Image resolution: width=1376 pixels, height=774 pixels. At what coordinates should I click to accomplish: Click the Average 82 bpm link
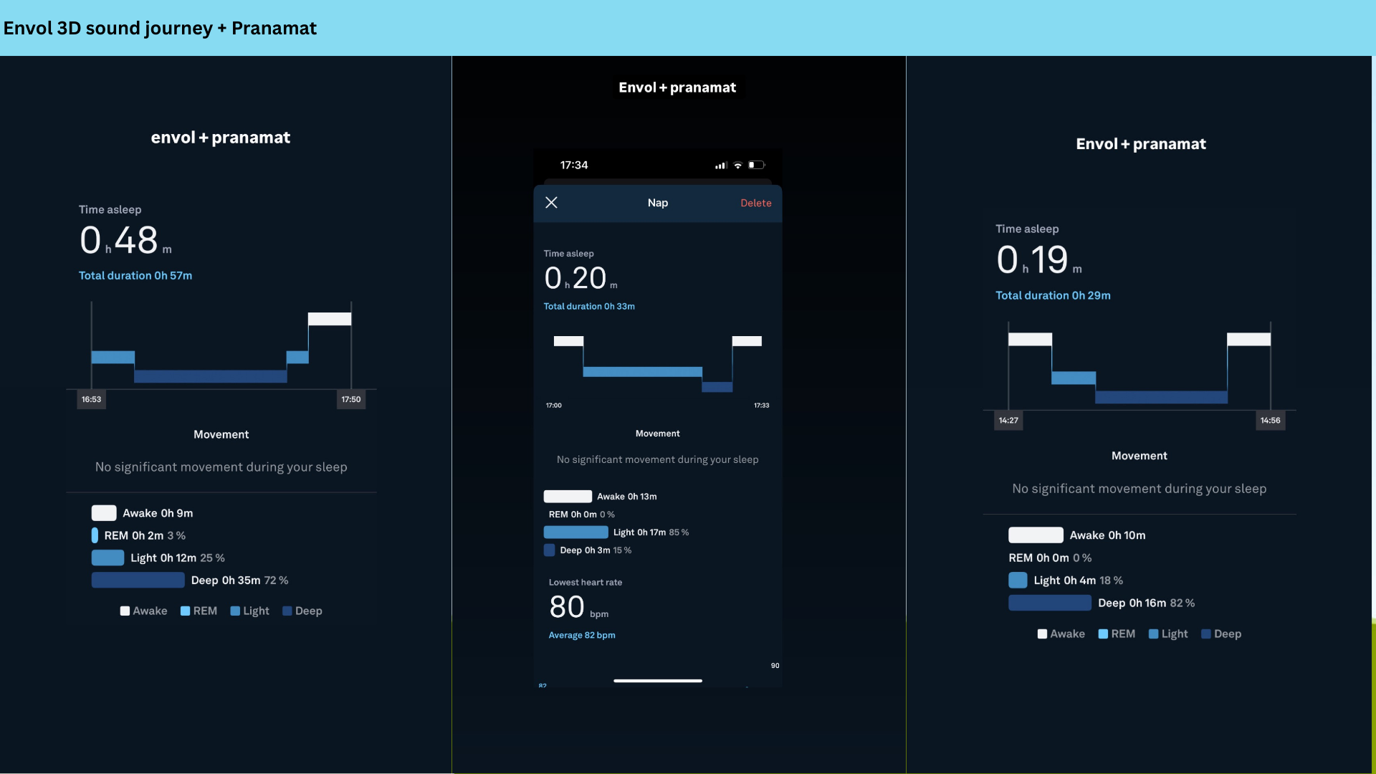pos(582,636)
